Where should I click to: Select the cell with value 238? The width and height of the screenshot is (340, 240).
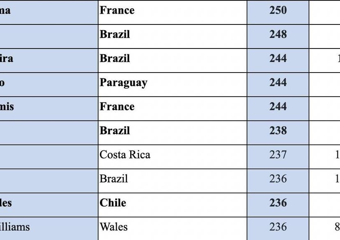278,131
